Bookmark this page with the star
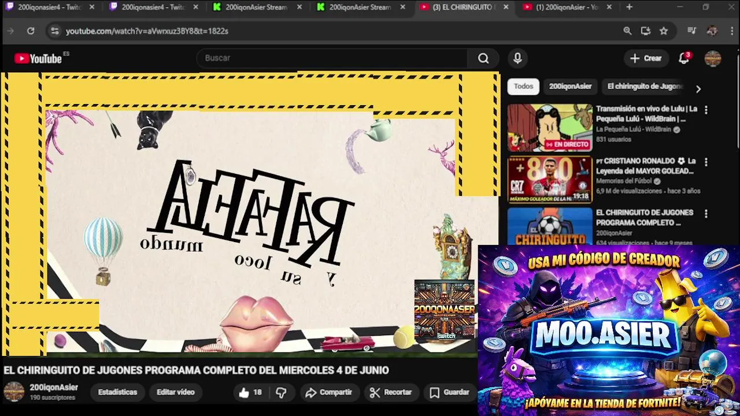The image size is (740, 416). (664, 31)
